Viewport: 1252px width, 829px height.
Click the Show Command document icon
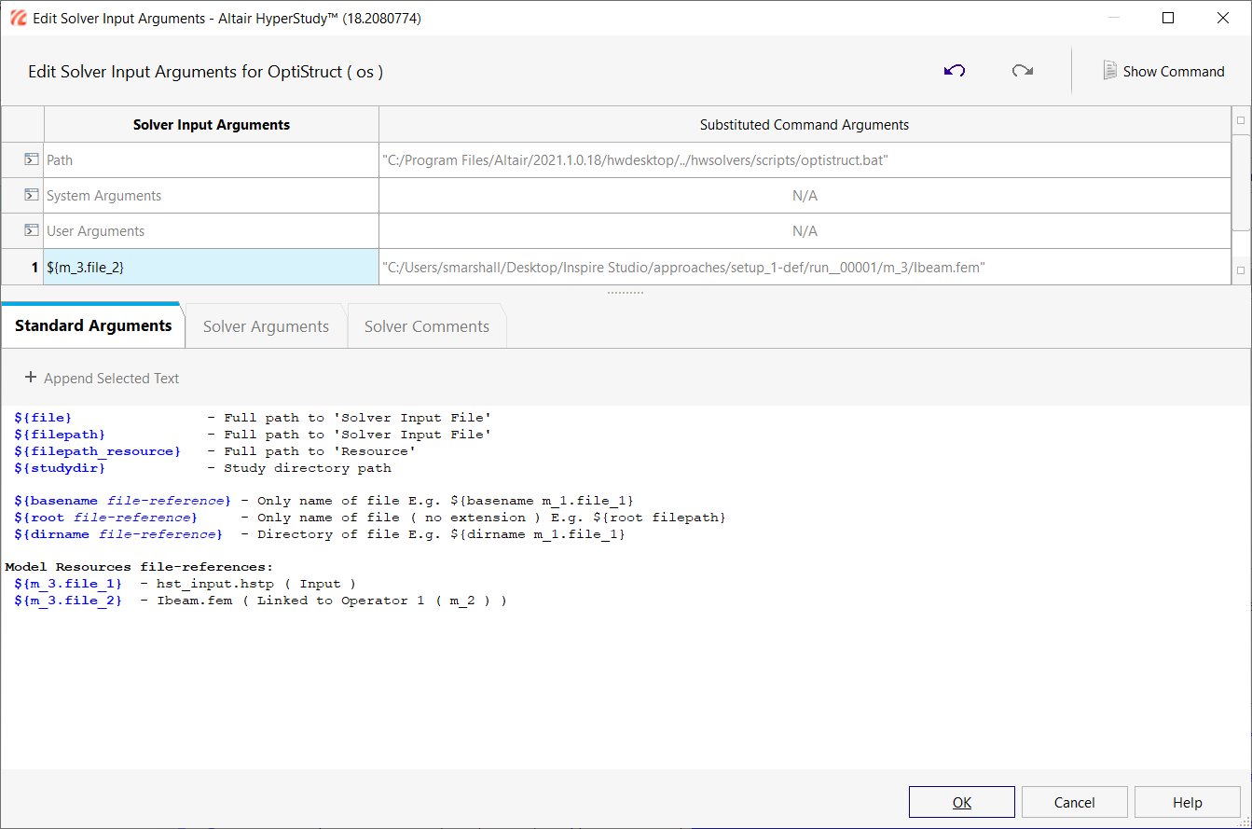[x=1109, y=71]
